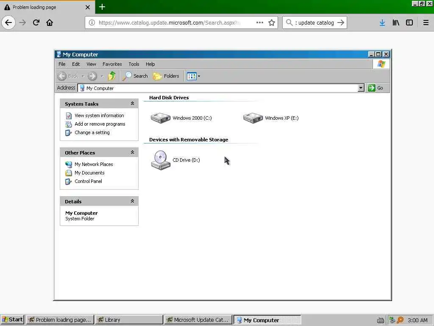Image resolution: width=434 pixels, height=326 pixels.
Task: Click View system information link
Action: (x=99, y=115)
